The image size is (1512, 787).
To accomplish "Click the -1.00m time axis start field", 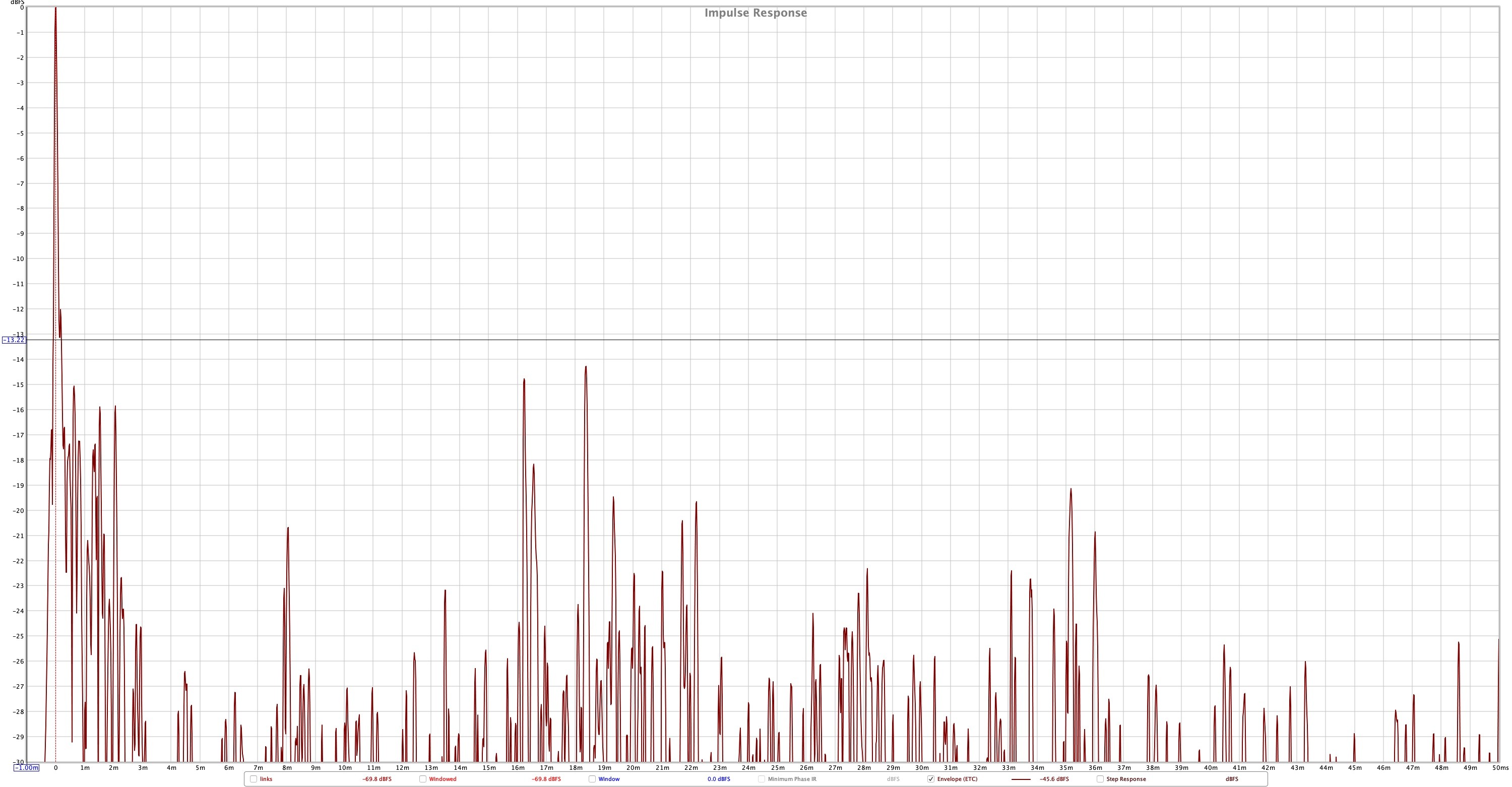I will click(26, 768).
